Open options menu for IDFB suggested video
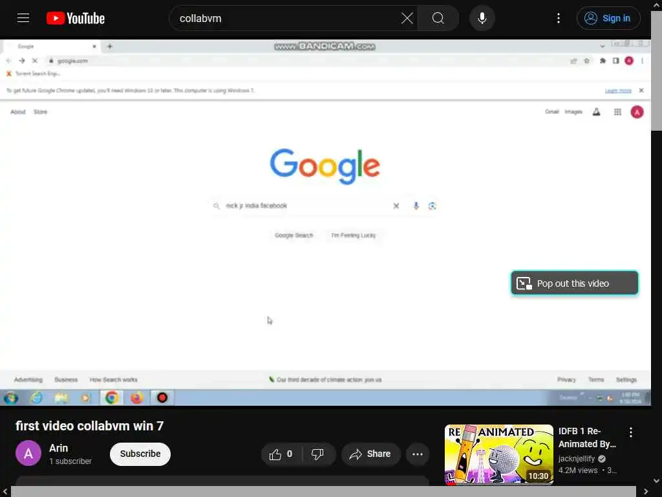The width and height of the screenshot is (662, 497). pyautogui.click(x=631, y=432)
